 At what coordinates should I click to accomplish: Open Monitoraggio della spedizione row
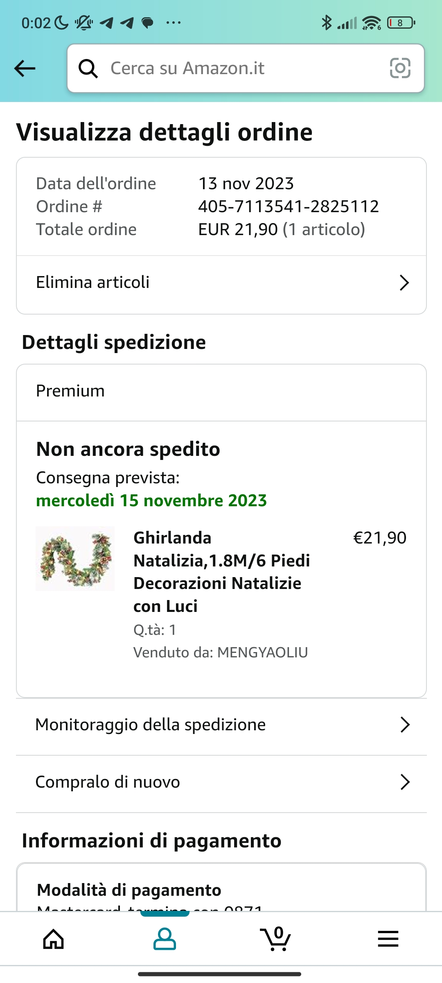tap(151, 725)
